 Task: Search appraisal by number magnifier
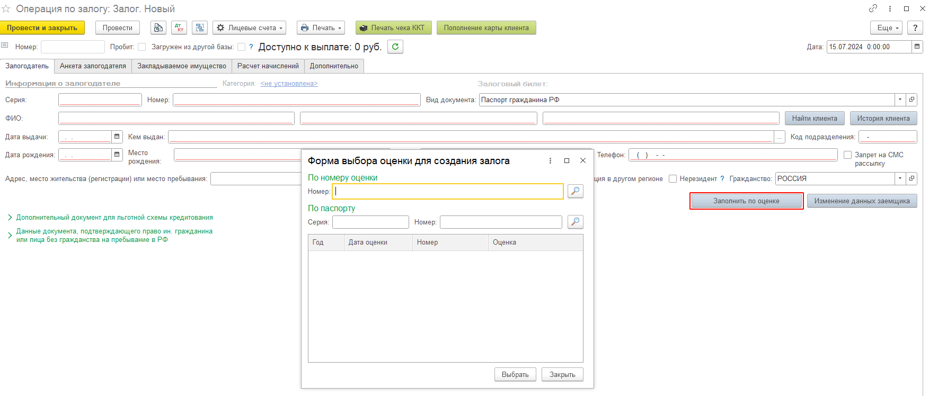pyautogui.click(x=575, y=191)
